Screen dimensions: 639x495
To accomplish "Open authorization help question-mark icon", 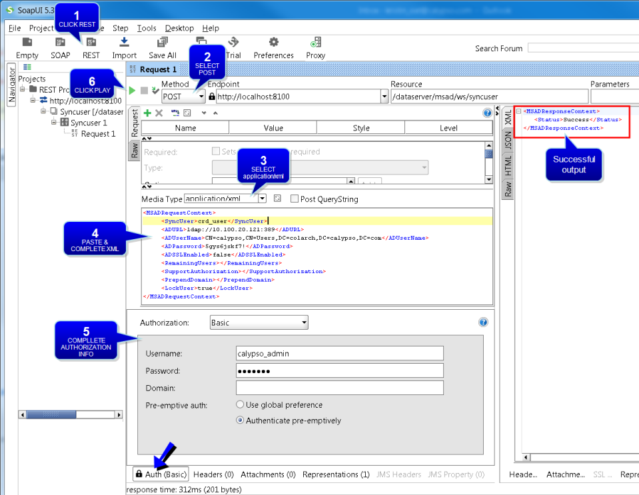I will 483,322.
